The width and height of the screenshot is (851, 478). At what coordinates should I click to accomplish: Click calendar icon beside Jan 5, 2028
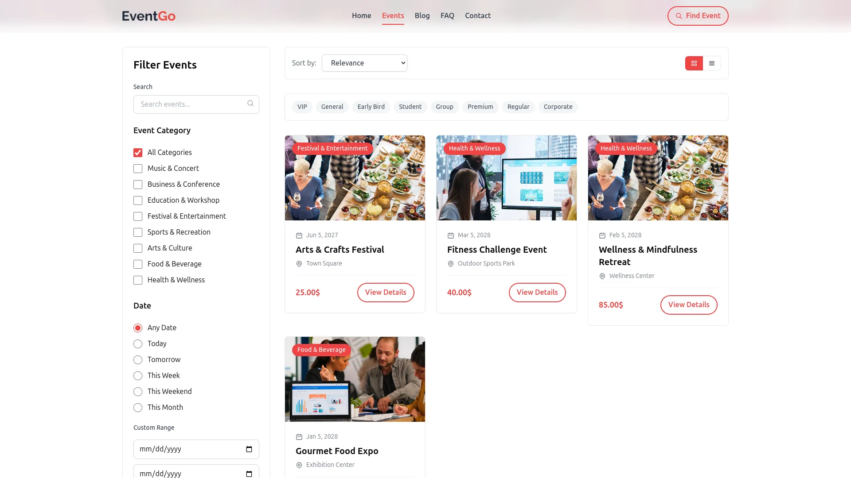tap(299, 437)
